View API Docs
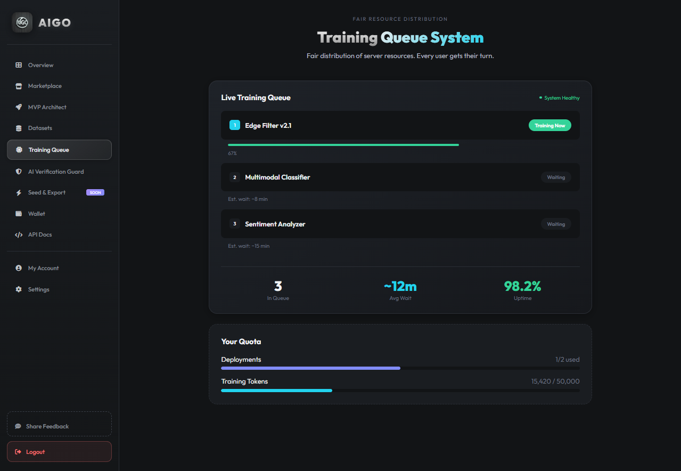This screenshot has height=471, width=681. 59,234
